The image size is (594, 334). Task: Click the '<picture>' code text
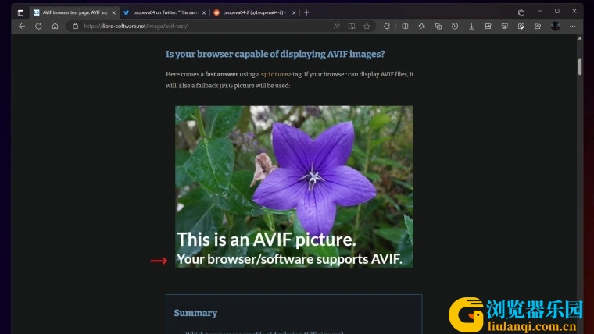[x=276, y=74]
